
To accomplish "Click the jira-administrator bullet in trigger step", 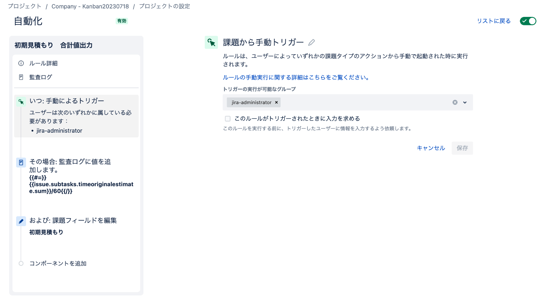I will pyautogui.click(x=59, y=130).
